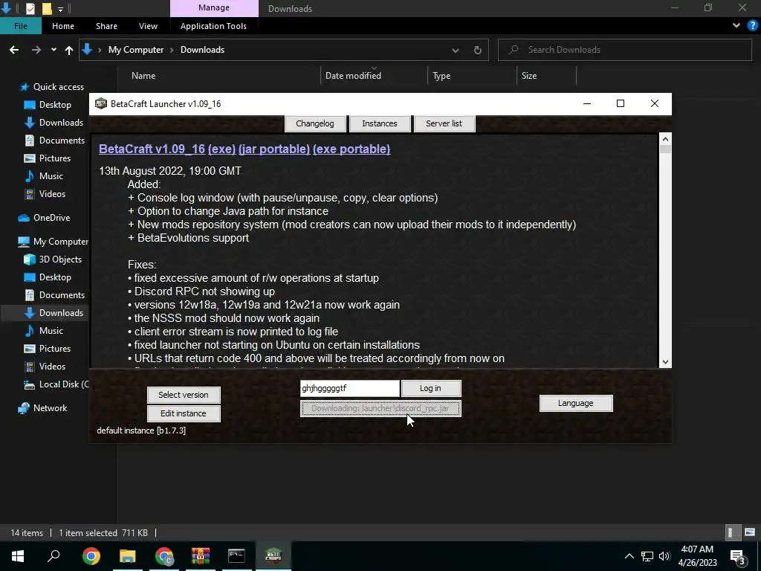Expand the address bar history dropdown
This screenshot has width=761, height=571.
456,50
